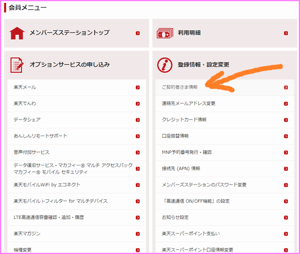Image resolution: width=300 pixels, height=254 pixels.
Task: Click the arrow icon in パスワード変更 row
Action: click(286, 185)
